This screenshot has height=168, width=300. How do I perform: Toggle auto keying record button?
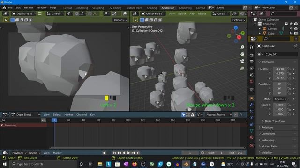point(104,153)
